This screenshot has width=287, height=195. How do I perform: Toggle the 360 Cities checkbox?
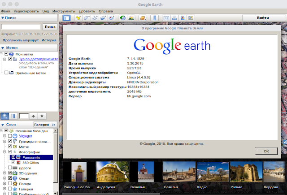[x=13, y=162]
